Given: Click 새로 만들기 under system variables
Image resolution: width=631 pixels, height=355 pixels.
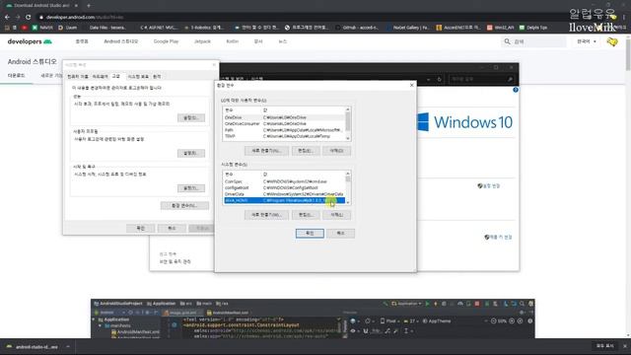Looking at the screenshot, I should [266, 215].
